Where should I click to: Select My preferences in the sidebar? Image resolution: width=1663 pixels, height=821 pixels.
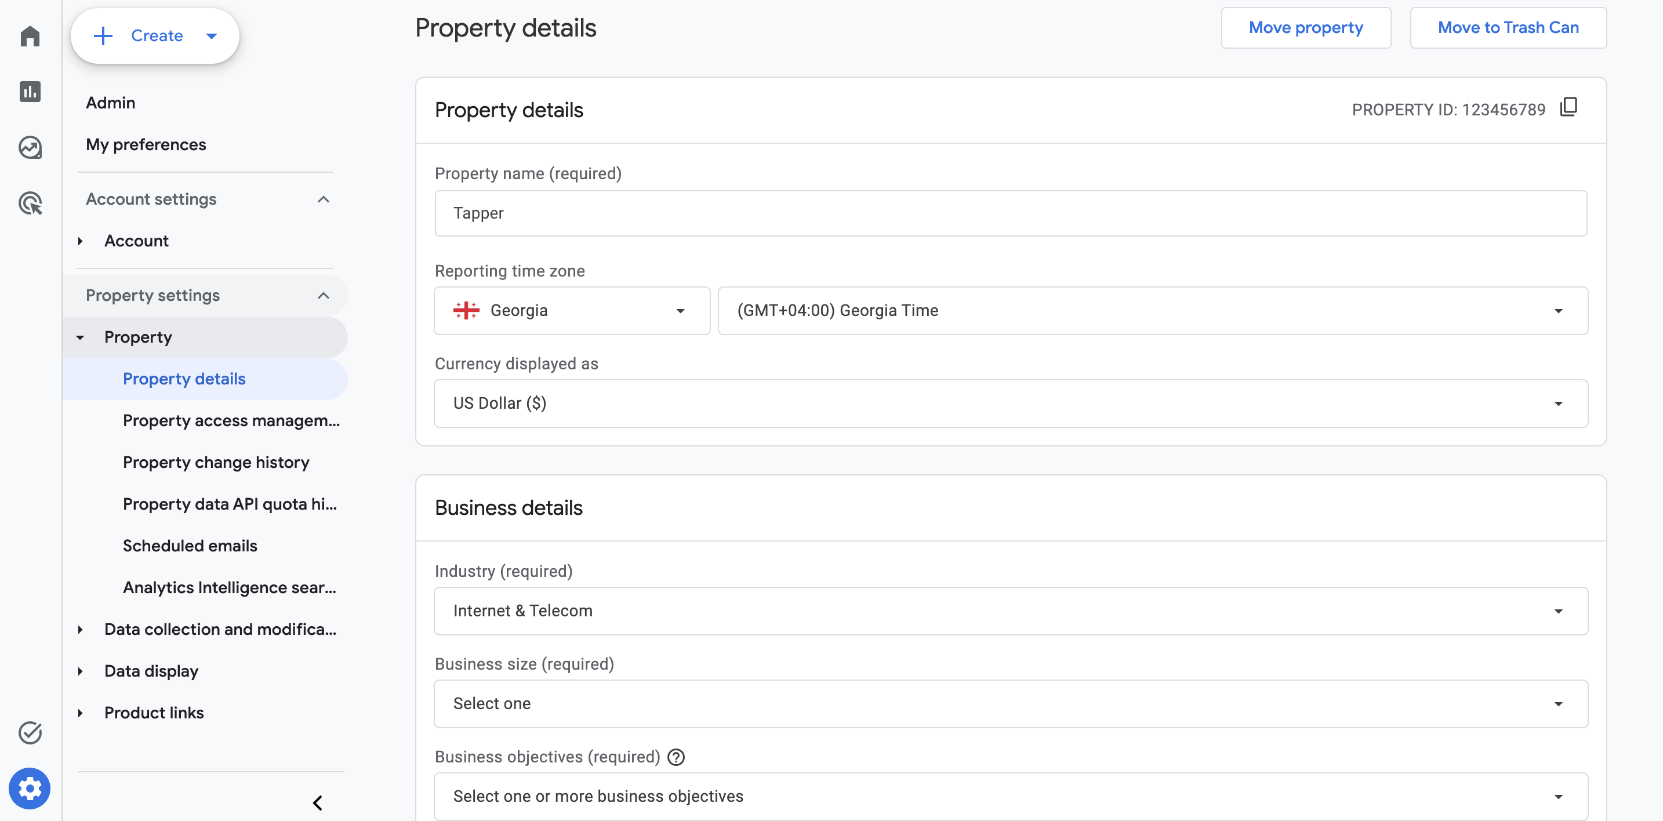click(146, 144)
